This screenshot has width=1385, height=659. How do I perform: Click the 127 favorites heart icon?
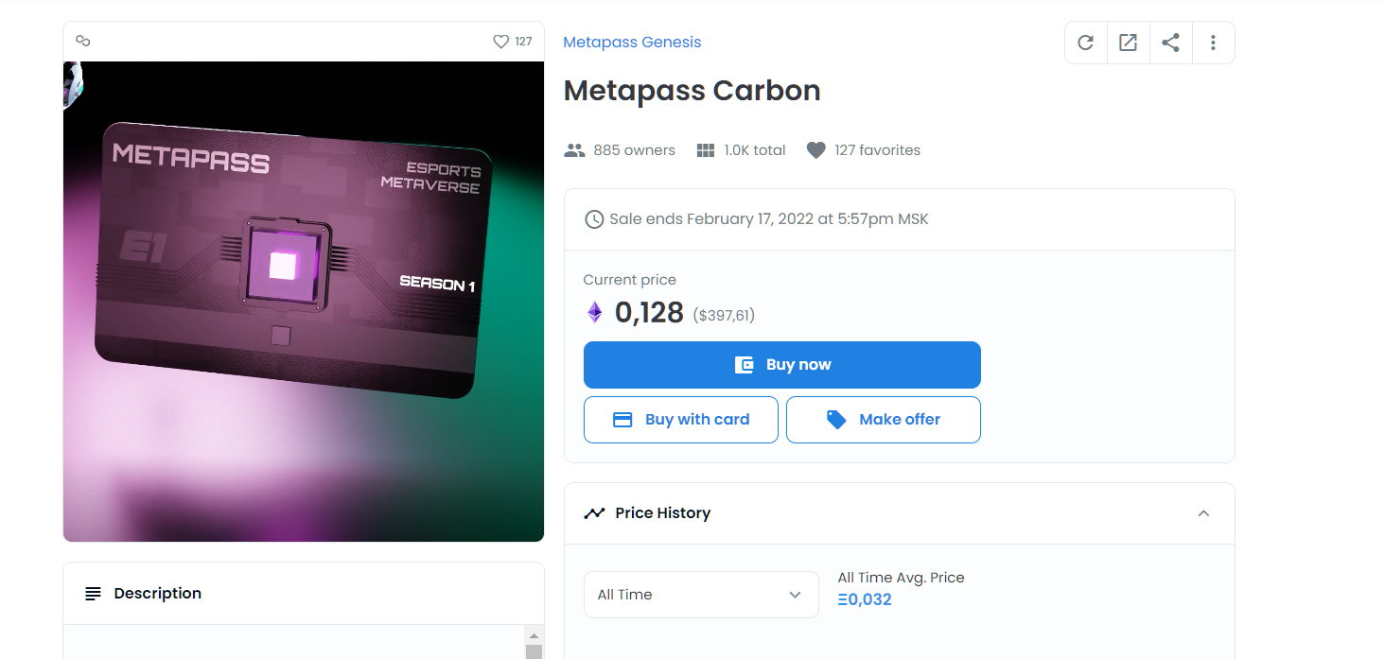click(816, 150)
